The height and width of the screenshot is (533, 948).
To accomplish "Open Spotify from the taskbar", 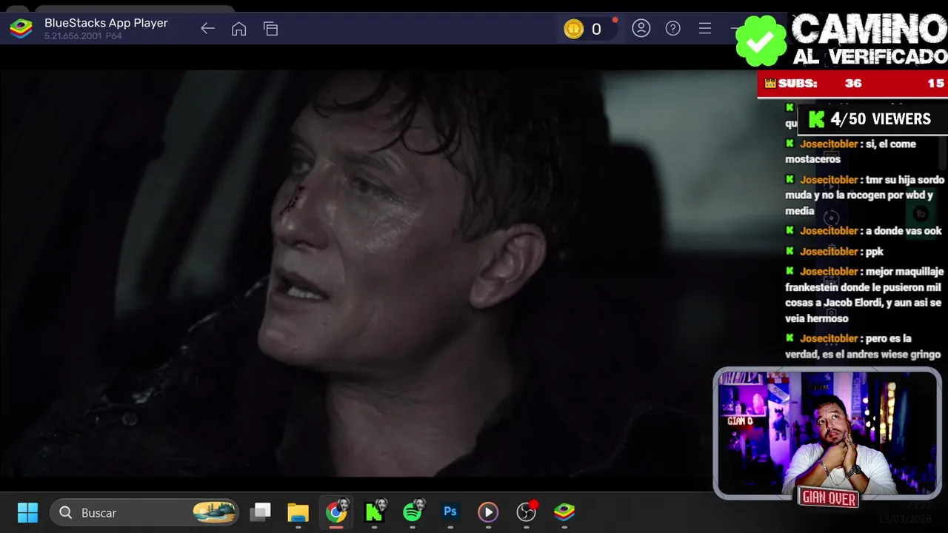I will (413, 512).
